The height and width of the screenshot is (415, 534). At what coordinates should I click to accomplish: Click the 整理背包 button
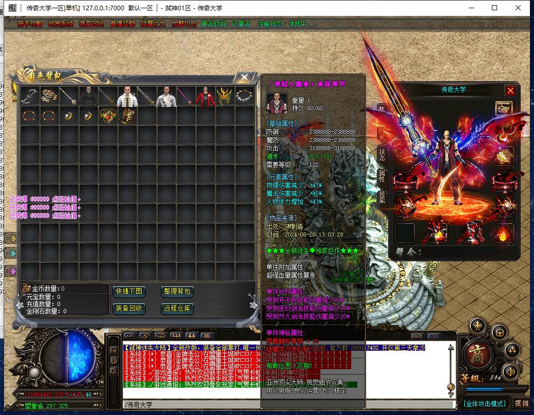tap(177, 291)
